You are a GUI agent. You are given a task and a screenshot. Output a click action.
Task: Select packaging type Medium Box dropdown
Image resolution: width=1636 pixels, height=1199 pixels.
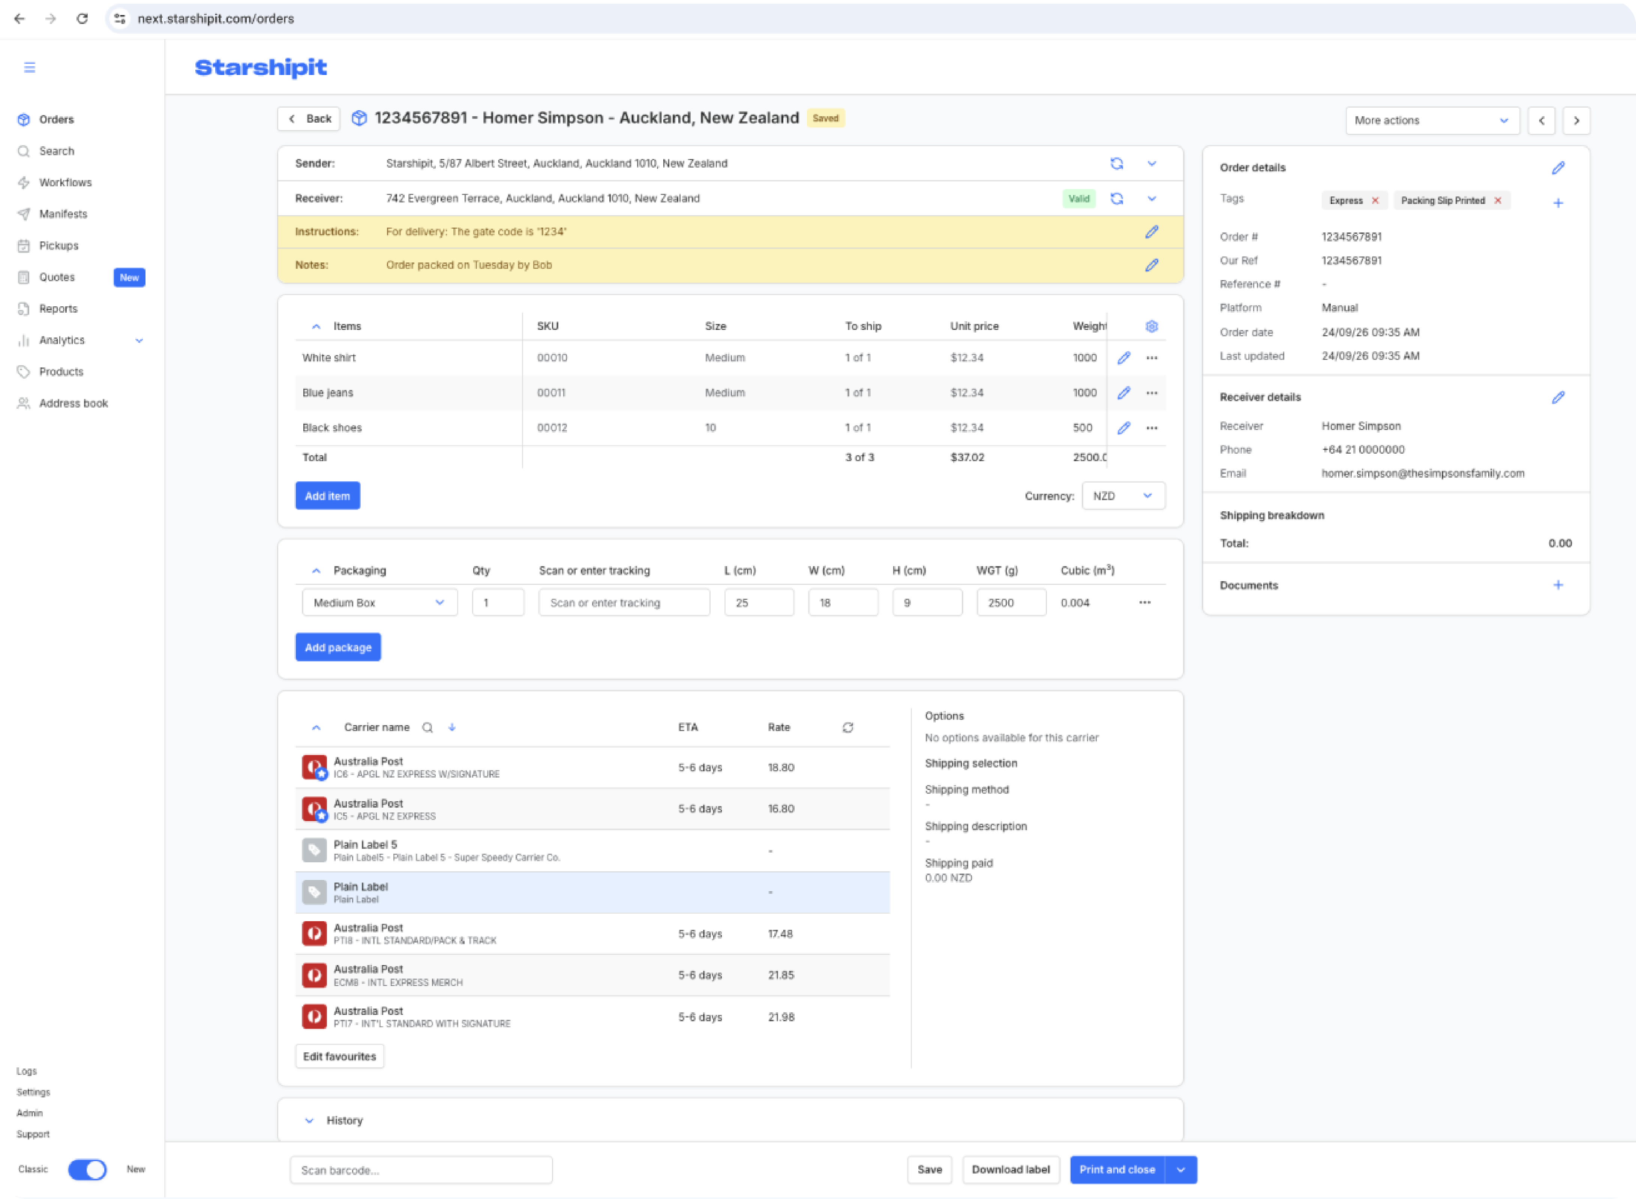coord(379,602)
